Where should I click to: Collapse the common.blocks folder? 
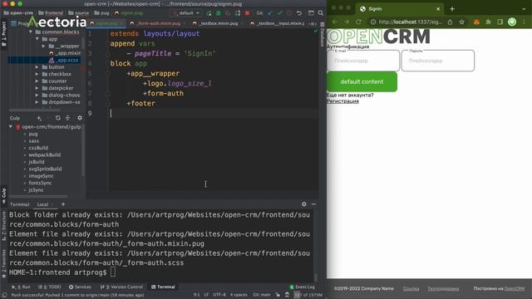(x=31, y=32)
